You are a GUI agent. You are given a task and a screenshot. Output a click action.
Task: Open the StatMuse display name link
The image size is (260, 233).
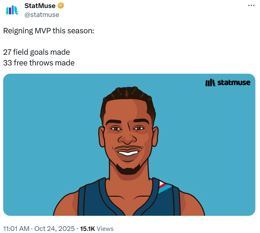(40, 6)
